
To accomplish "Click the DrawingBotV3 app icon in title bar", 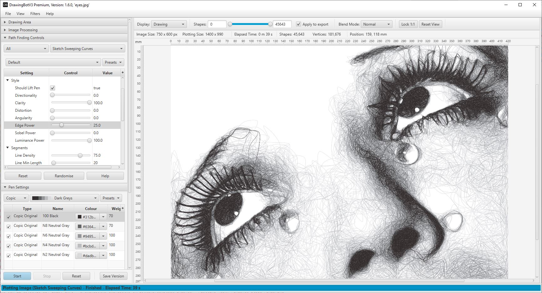I will (x=5, y=5).
